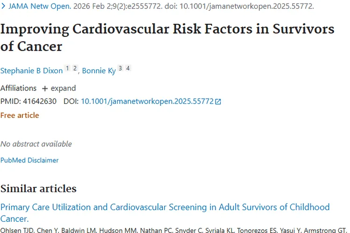The height and width of the screenshot is (233, 350).
Task: Click the external link icon after DOI
Action: pyautogui.click(x=218, y=102)
